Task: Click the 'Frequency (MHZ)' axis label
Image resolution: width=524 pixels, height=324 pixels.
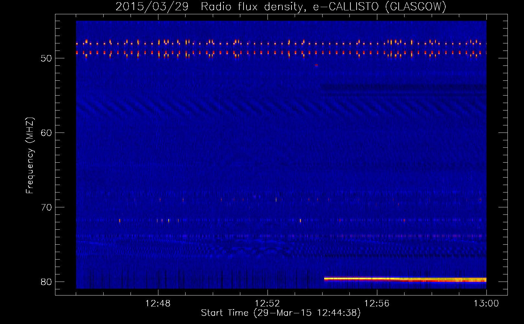Action: (x=30, y=156)
